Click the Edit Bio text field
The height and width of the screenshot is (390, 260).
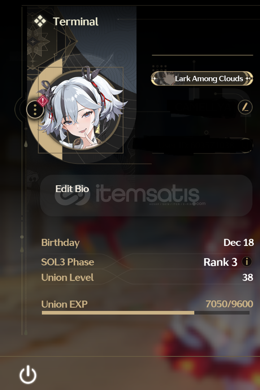(x=146, y=195)
